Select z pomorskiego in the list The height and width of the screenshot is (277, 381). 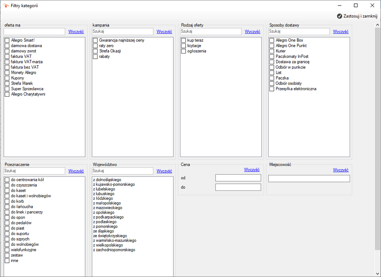pos(105,226)
